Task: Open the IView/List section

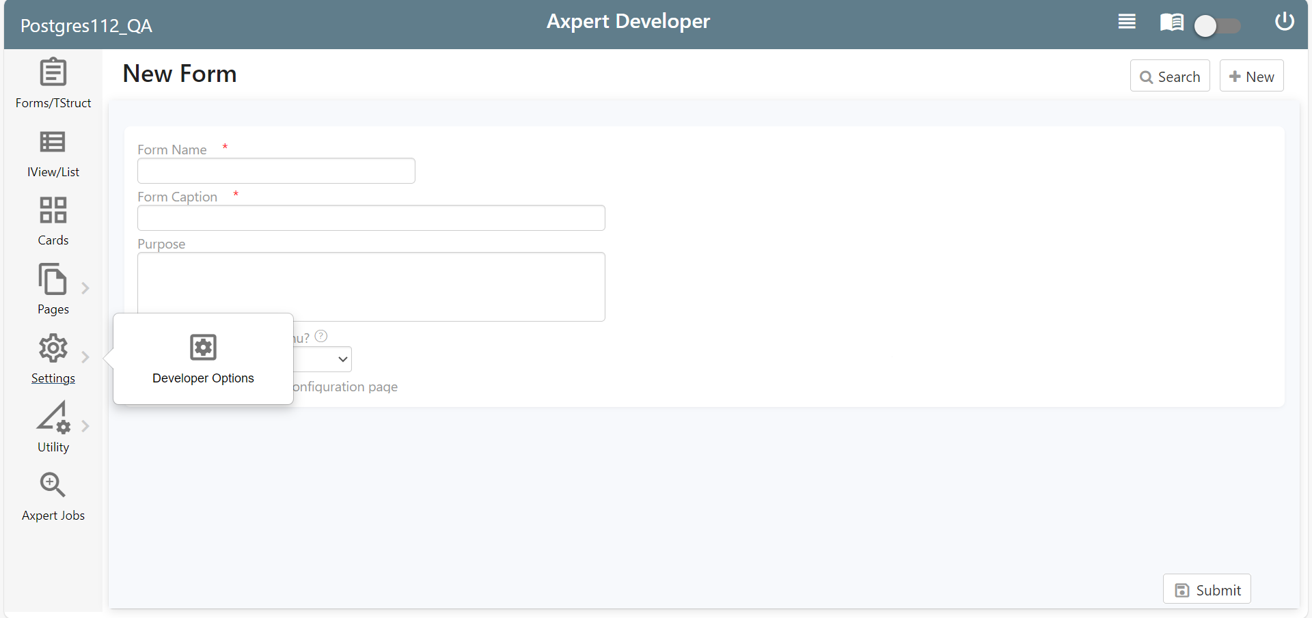Action: (x=53, y=152)
